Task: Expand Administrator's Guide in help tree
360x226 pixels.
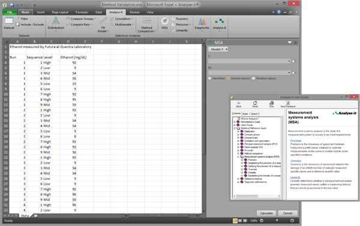Action: click(235, 122)
